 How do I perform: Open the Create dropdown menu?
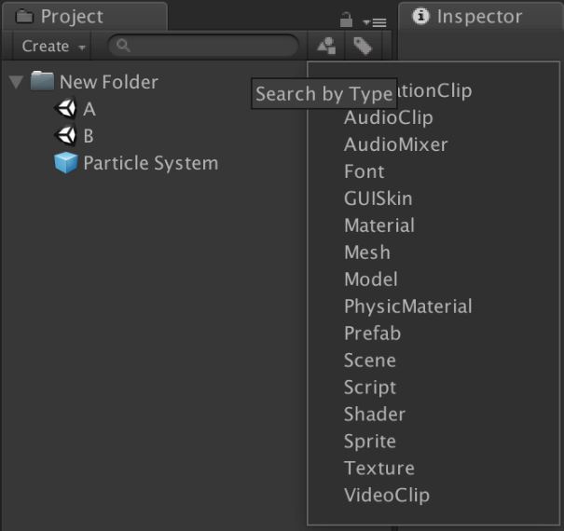pos(53,46)
